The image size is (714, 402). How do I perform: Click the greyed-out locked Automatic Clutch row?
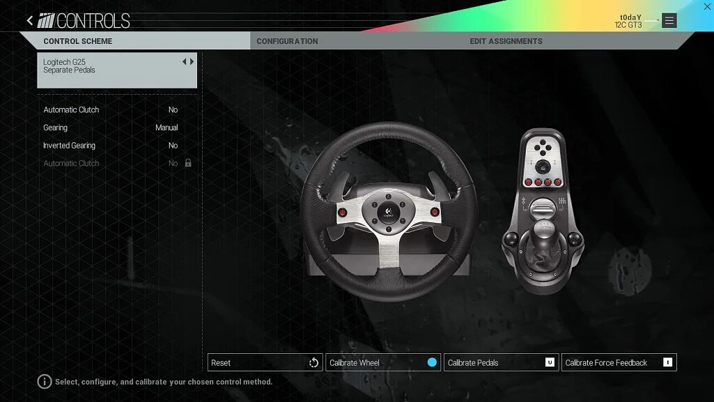(x=117, y=163)
